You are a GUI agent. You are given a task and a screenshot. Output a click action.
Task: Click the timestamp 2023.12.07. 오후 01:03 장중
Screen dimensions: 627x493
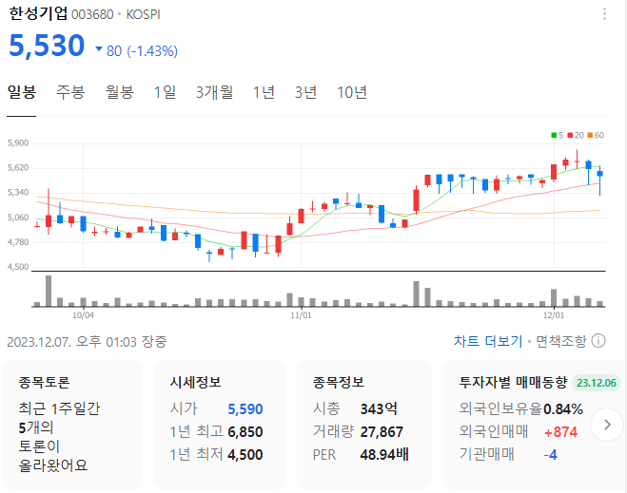pos(87,342)
